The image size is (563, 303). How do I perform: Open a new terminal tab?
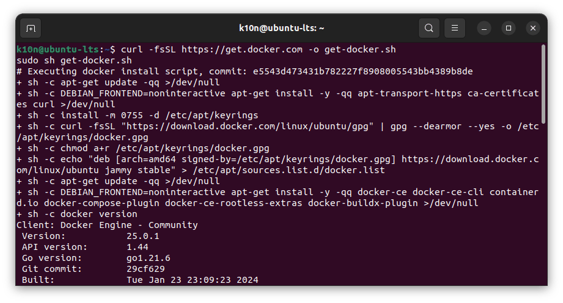(x=31, y=28)
